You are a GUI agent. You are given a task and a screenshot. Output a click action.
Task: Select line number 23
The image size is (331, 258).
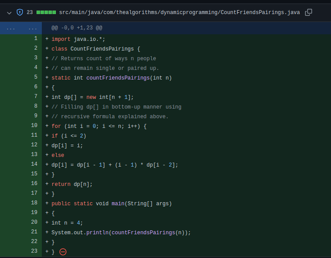pos(34,251)
